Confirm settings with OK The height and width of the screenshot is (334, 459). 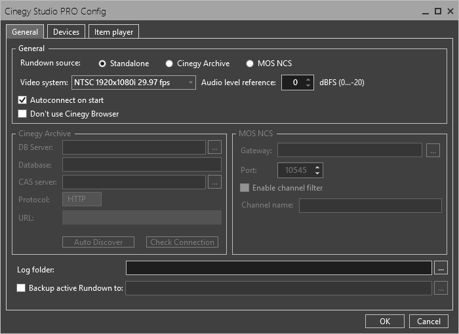pos(385,322)
